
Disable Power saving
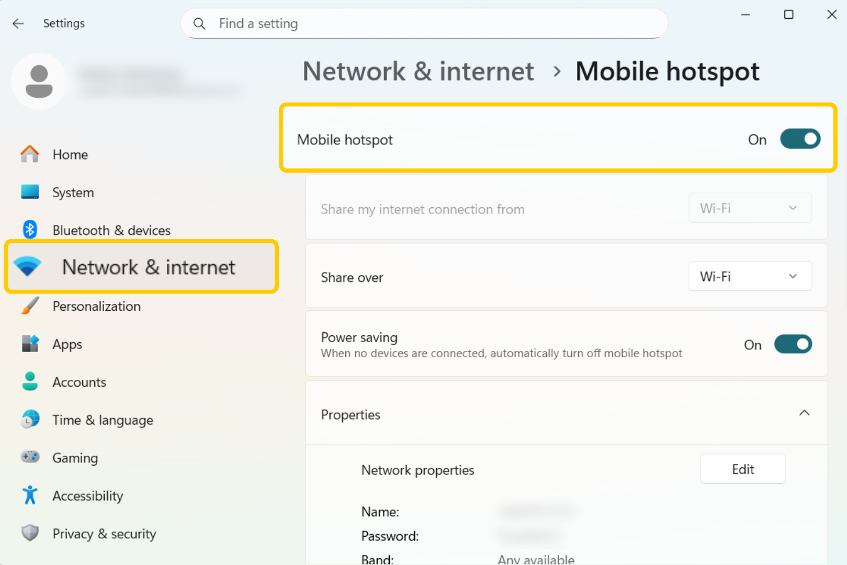pyautogui.click(x=793, y=344)
